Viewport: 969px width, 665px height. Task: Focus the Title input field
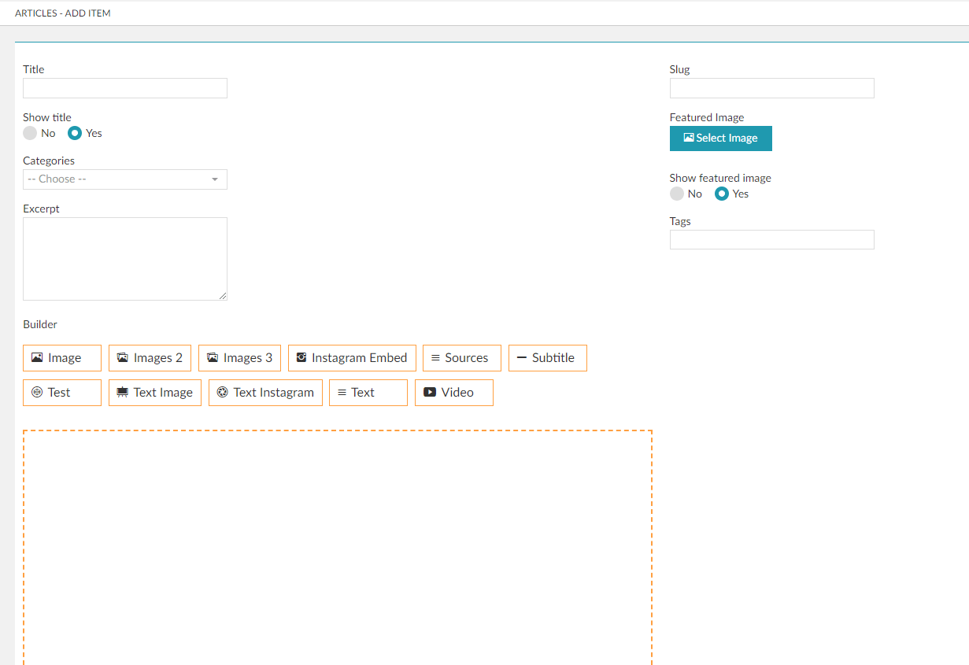tap(125, 88)
